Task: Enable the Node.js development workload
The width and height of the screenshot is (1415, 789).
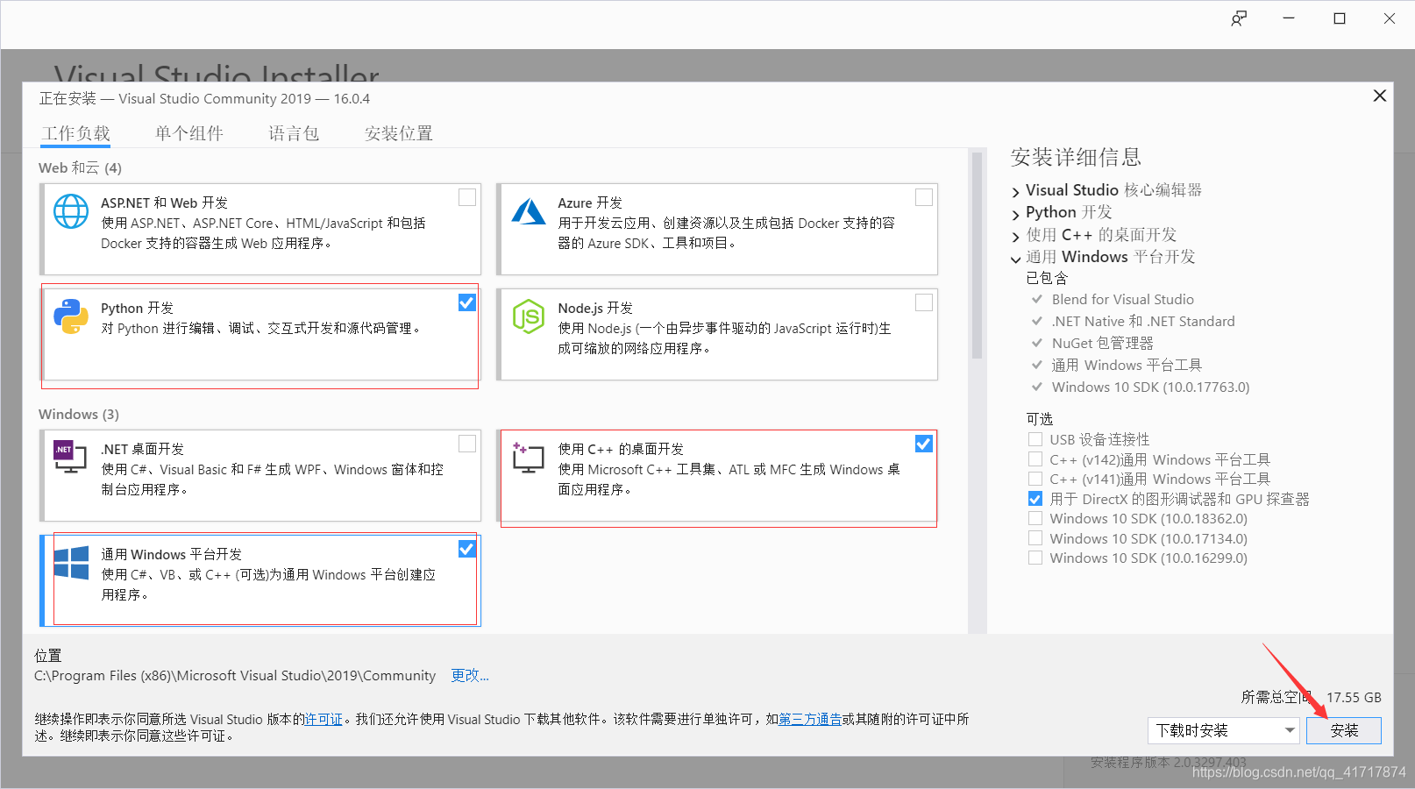Action: click(924, 302)
